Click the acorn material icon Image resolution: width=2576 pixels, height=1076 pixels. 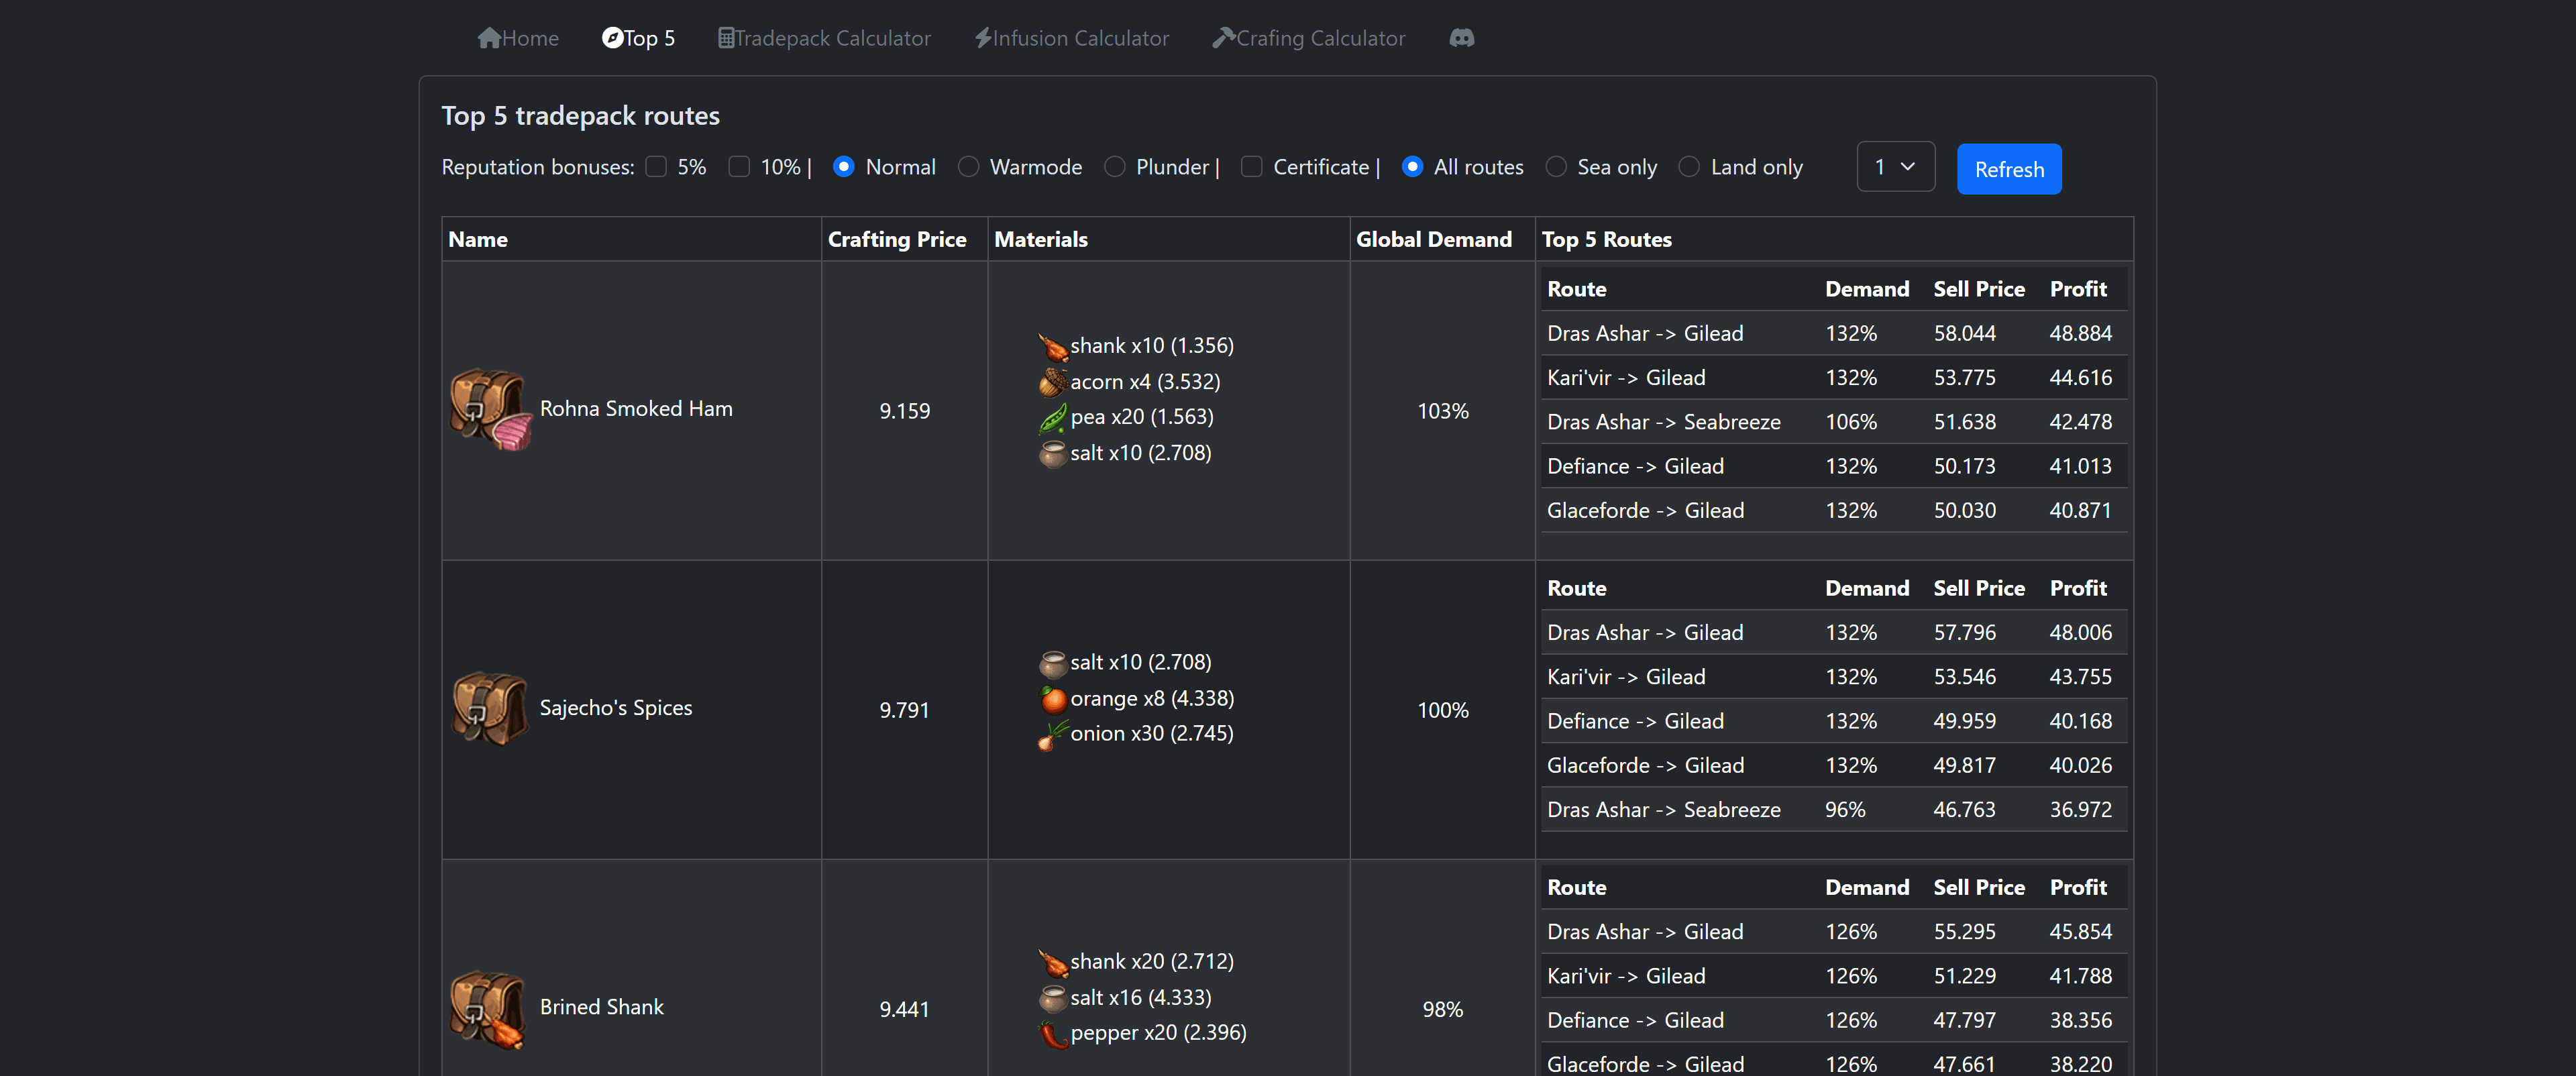point(1052,382)
